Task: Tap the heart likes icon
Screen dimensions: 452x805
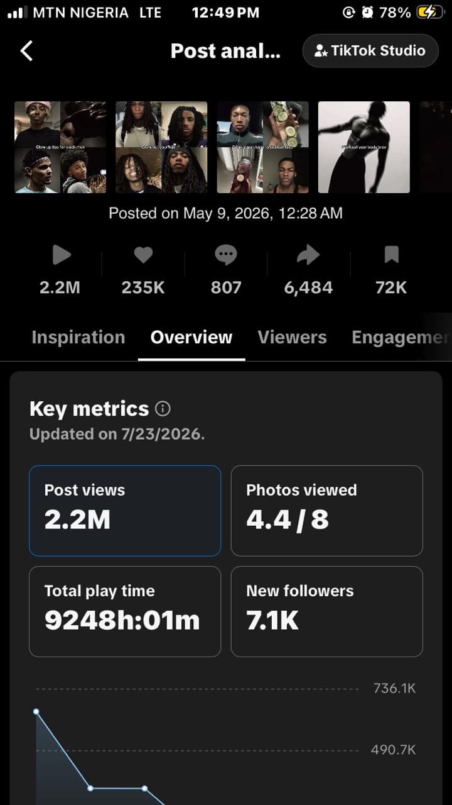Action: pyautogui.click(x=143, y=255)
